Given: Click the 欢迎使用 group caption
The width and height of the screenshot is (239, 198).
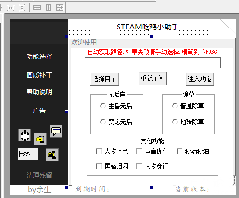Looking at the screenshot, I should pyautogui.click(x=84, y=42).
